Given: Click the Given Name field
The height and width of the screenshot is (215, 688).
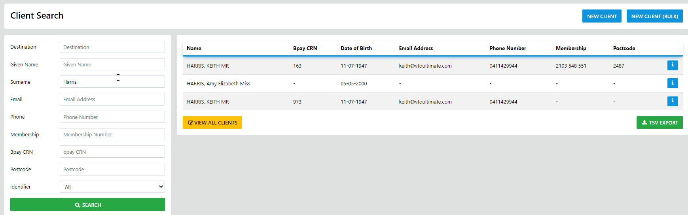Looking at the screenshot, I should tap(112, 64).
